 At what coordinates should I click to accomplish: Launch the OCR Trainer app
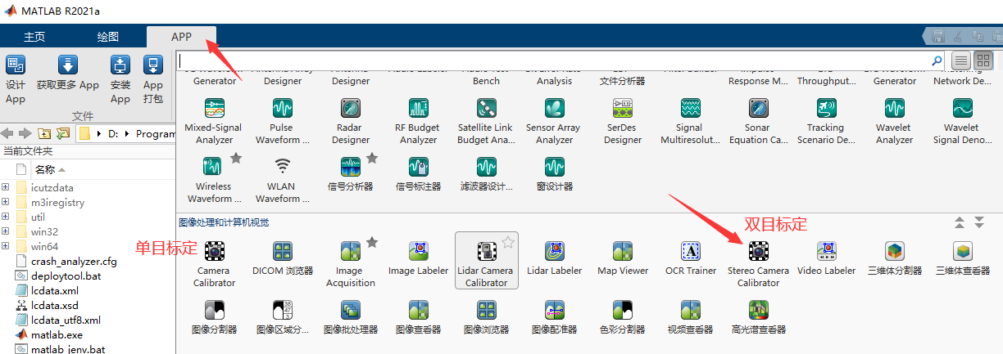pyautogui.click(x=690, y=258)
